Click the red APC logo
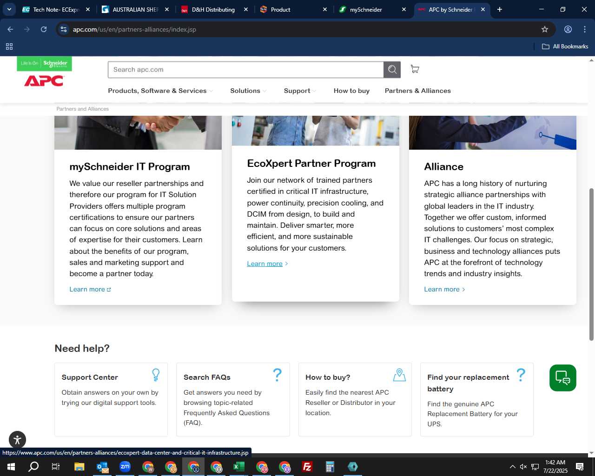Screen dimensions: 595x476 [44, 81]
